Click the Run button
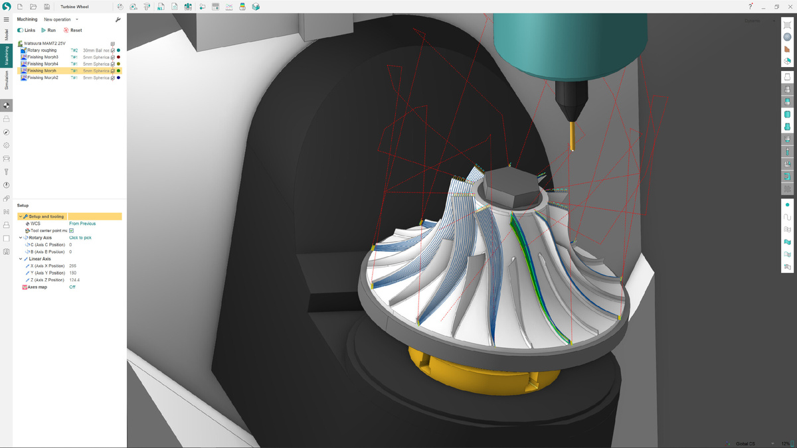Viewport: 797px width, 448px height. click(x=48, y=31)
